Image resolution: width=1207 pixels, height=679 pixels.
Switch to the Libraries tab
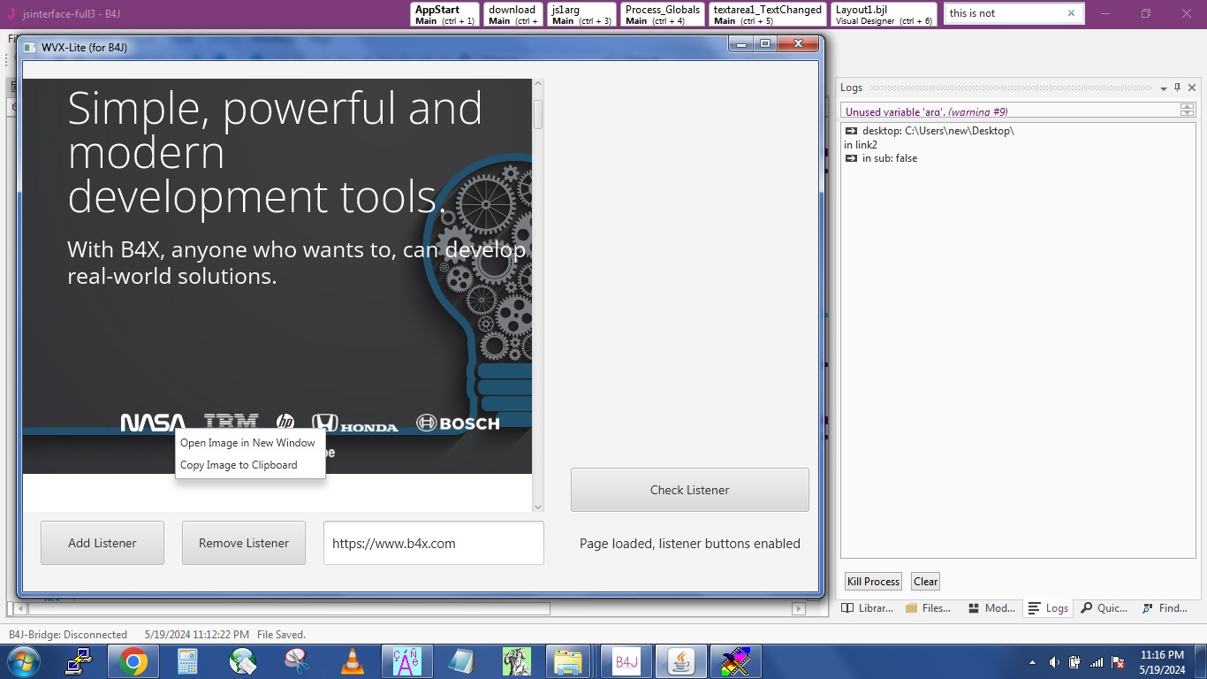867,608
